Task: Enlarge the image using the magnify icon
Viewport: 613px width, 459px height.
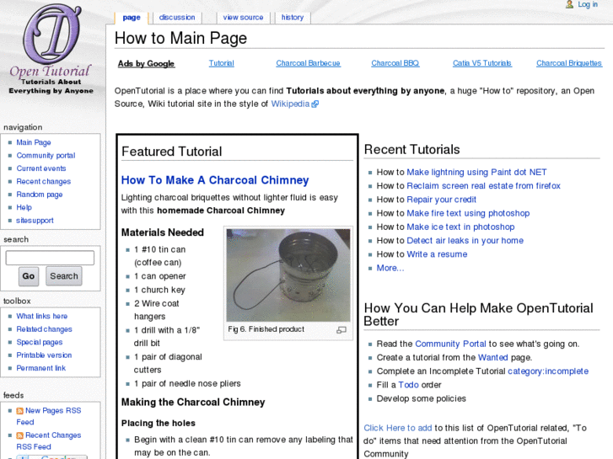Action: pyautogui.click(x=341, y=330)
